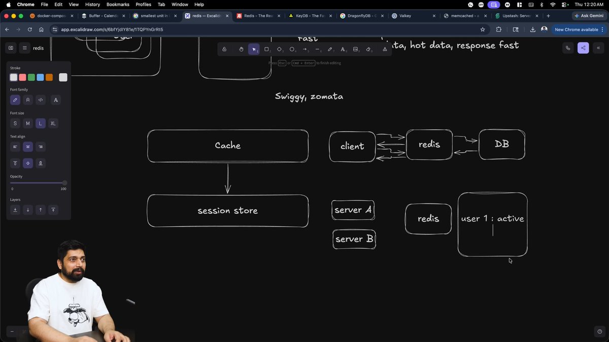
Task: Choose the hand-drawn font family
Action: tap(15, 100)
